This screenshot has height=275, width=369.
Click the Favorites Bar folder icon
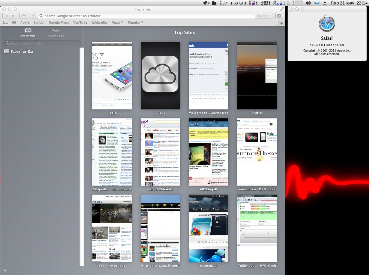tap(7, 52)
